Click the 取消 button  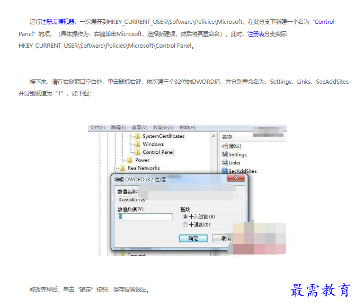point(223,239)
